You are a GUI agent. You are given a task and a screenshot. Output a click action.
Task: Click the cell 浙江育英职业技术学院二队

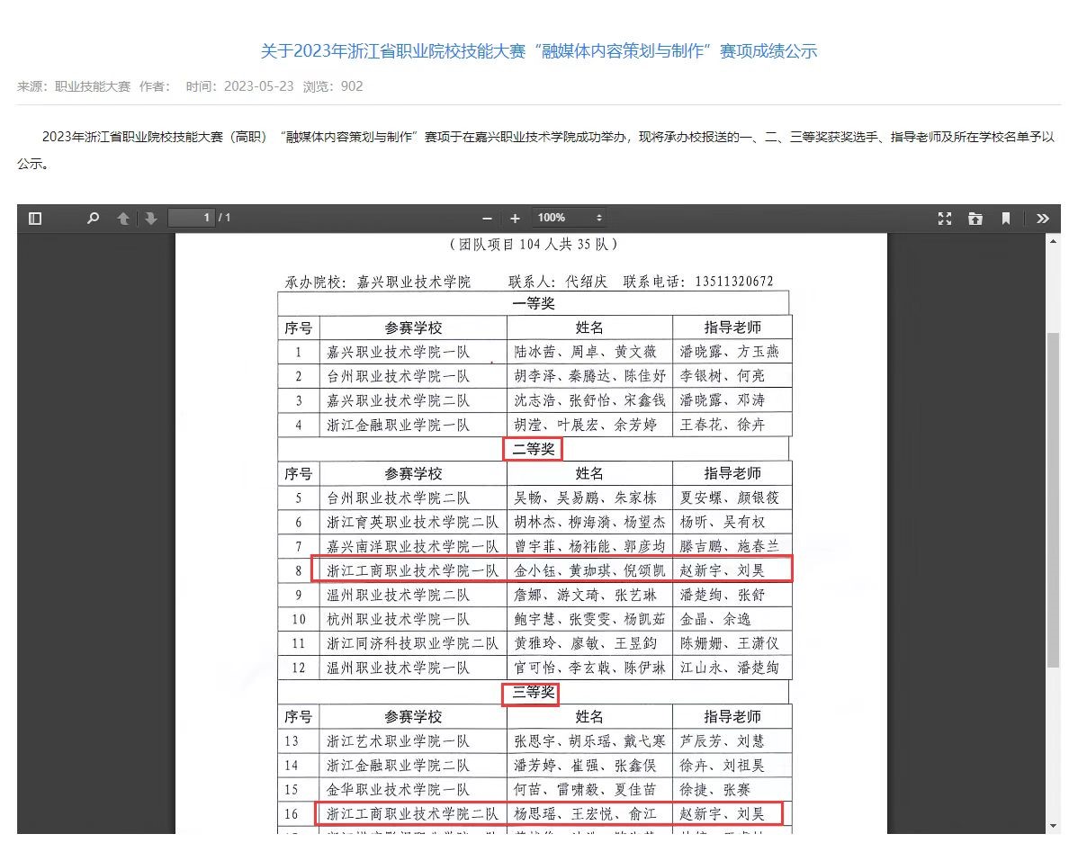[x=412, y=522]
